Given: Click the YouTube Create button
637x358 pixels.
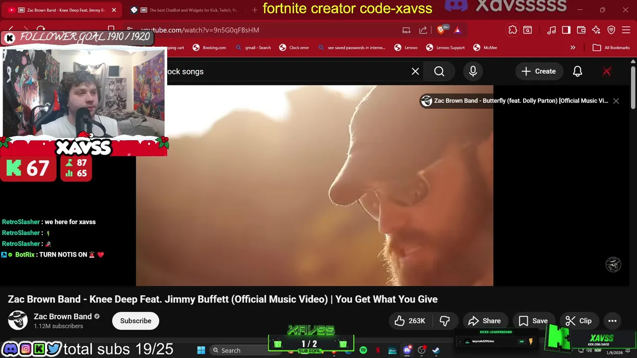Looking at the screenshot, I should pyautogui.click(x=538, y=71).
